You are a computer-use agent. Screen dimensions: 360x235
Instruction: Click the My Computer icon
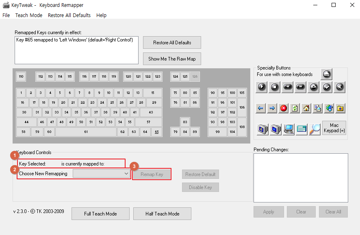pos(288,129)
